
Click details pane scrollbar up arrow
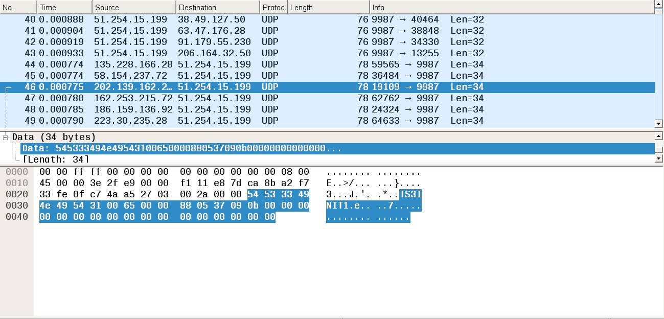658,136
